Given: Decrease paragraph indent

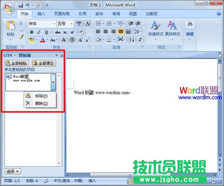Looking at the screenshot, I should point(131,23).
